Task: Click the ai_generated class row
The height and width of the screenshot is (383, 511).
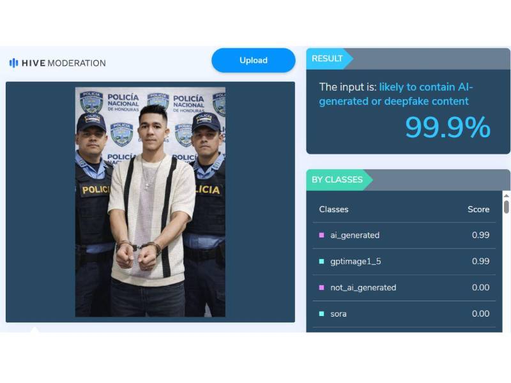Action: 404,236
